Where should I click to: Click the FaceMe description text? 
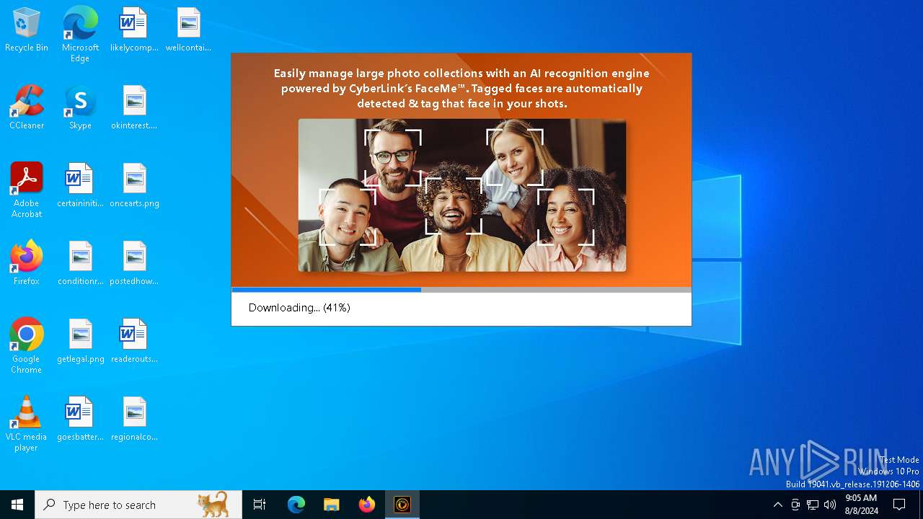click(x=461, y=88)
